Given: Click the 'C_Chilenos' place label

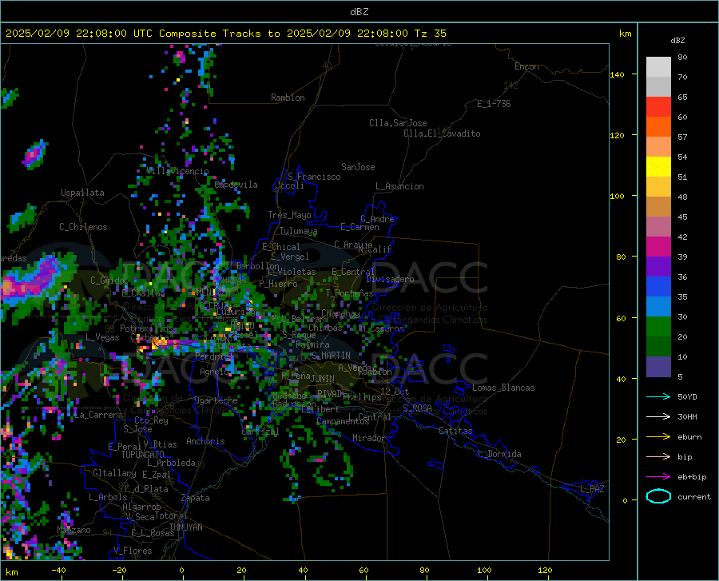Looking at the screenshot, I should (83, 227).
